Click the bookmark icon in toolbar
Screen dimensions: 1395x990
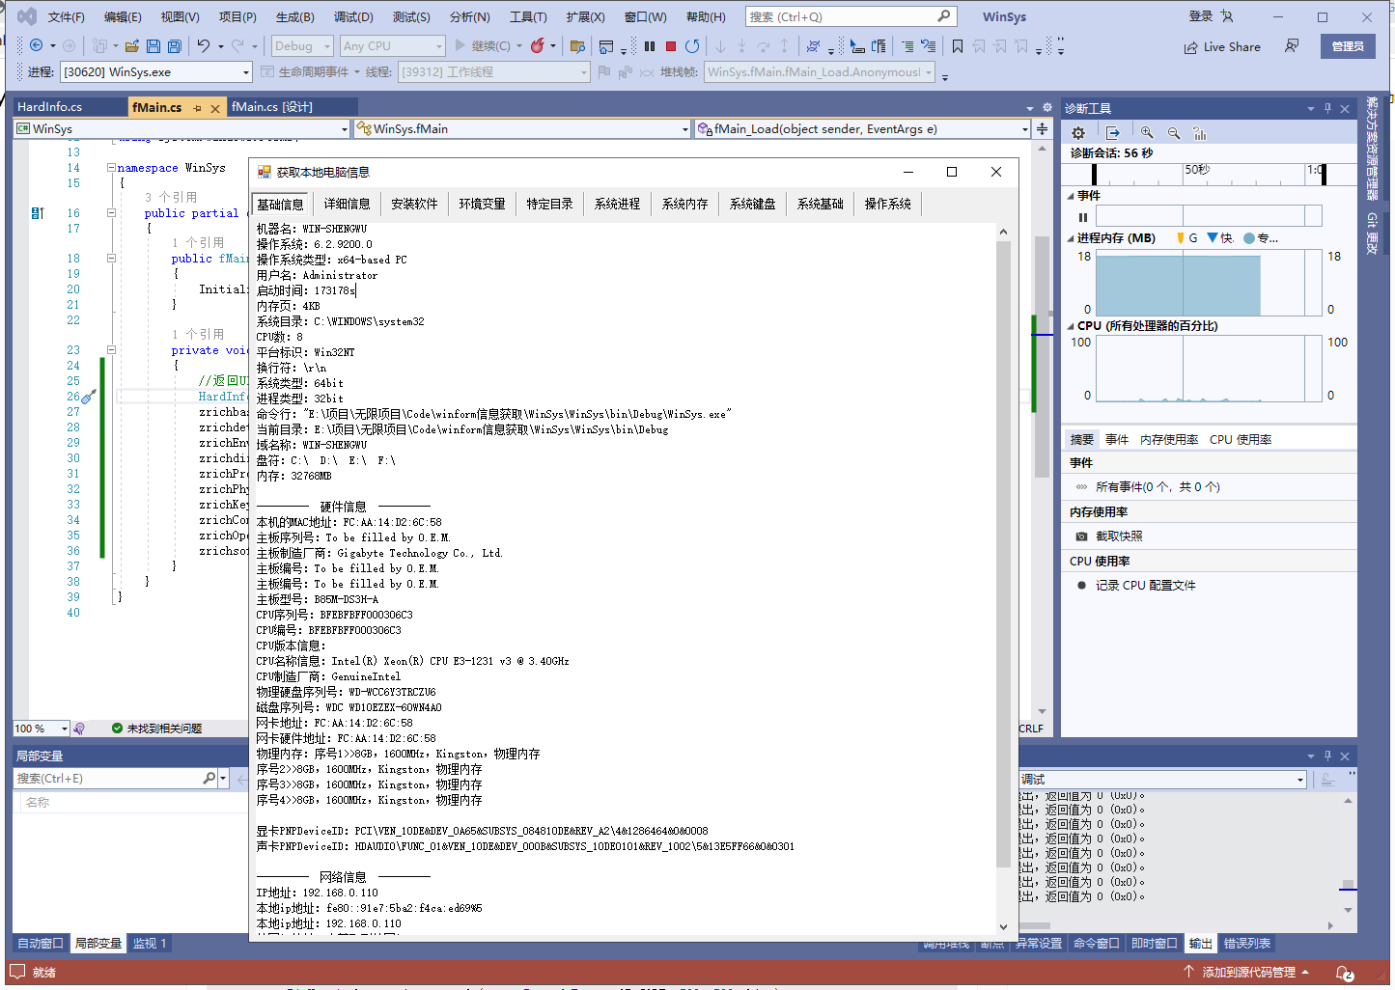point(958,46)
